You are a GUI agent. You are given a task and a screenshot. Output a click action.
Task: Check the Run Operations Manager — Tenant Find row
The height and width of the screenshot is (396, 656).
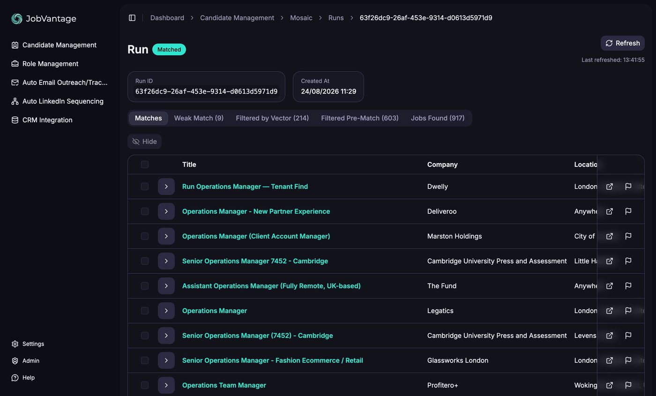click(145, 187)
